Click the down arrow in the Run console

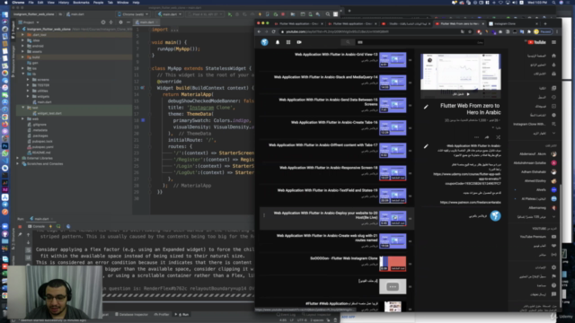coord(28,242)
